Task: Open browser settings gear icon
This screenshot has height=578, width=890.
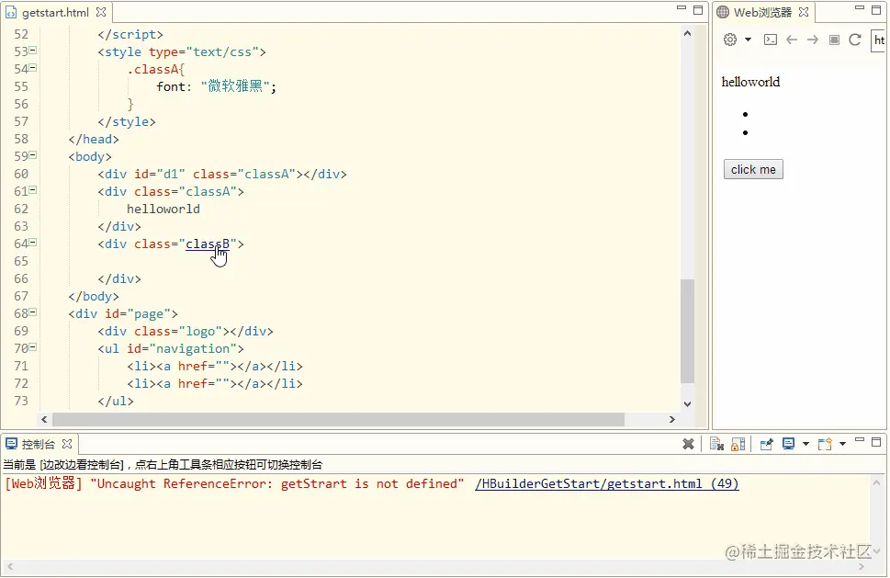Action: pos(730,40)
